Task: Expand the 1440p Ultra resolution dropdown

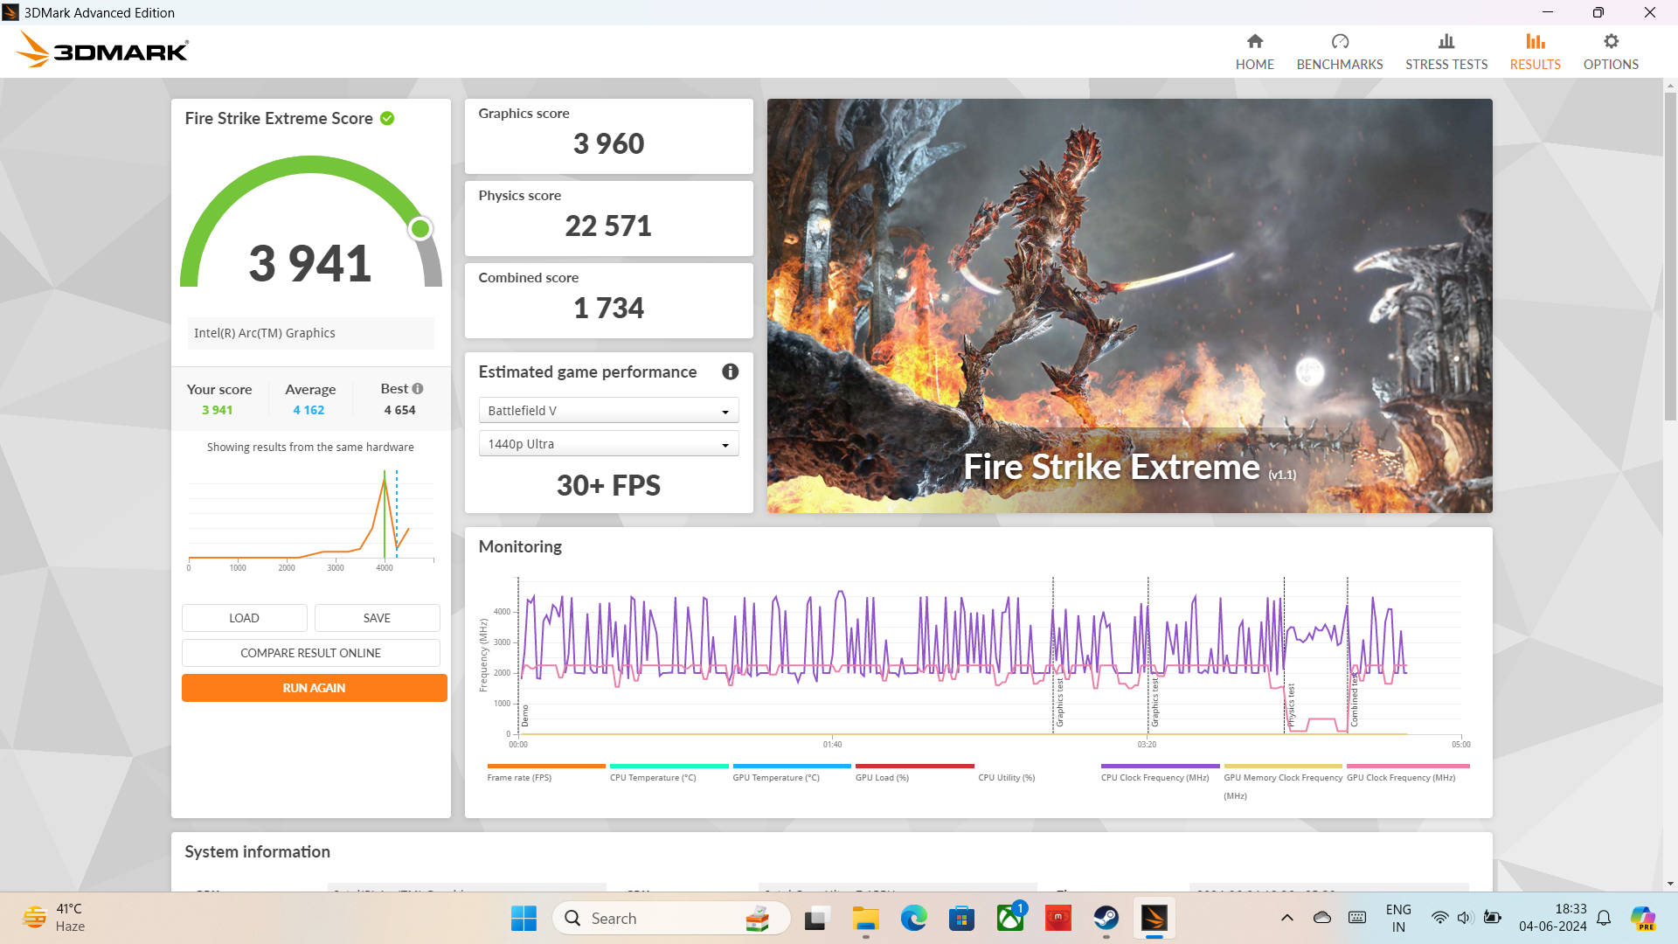Action: click(x=608, y=444)
